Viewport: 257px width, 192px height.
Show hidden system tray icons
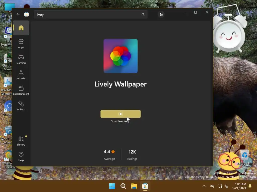pos(204,186)
